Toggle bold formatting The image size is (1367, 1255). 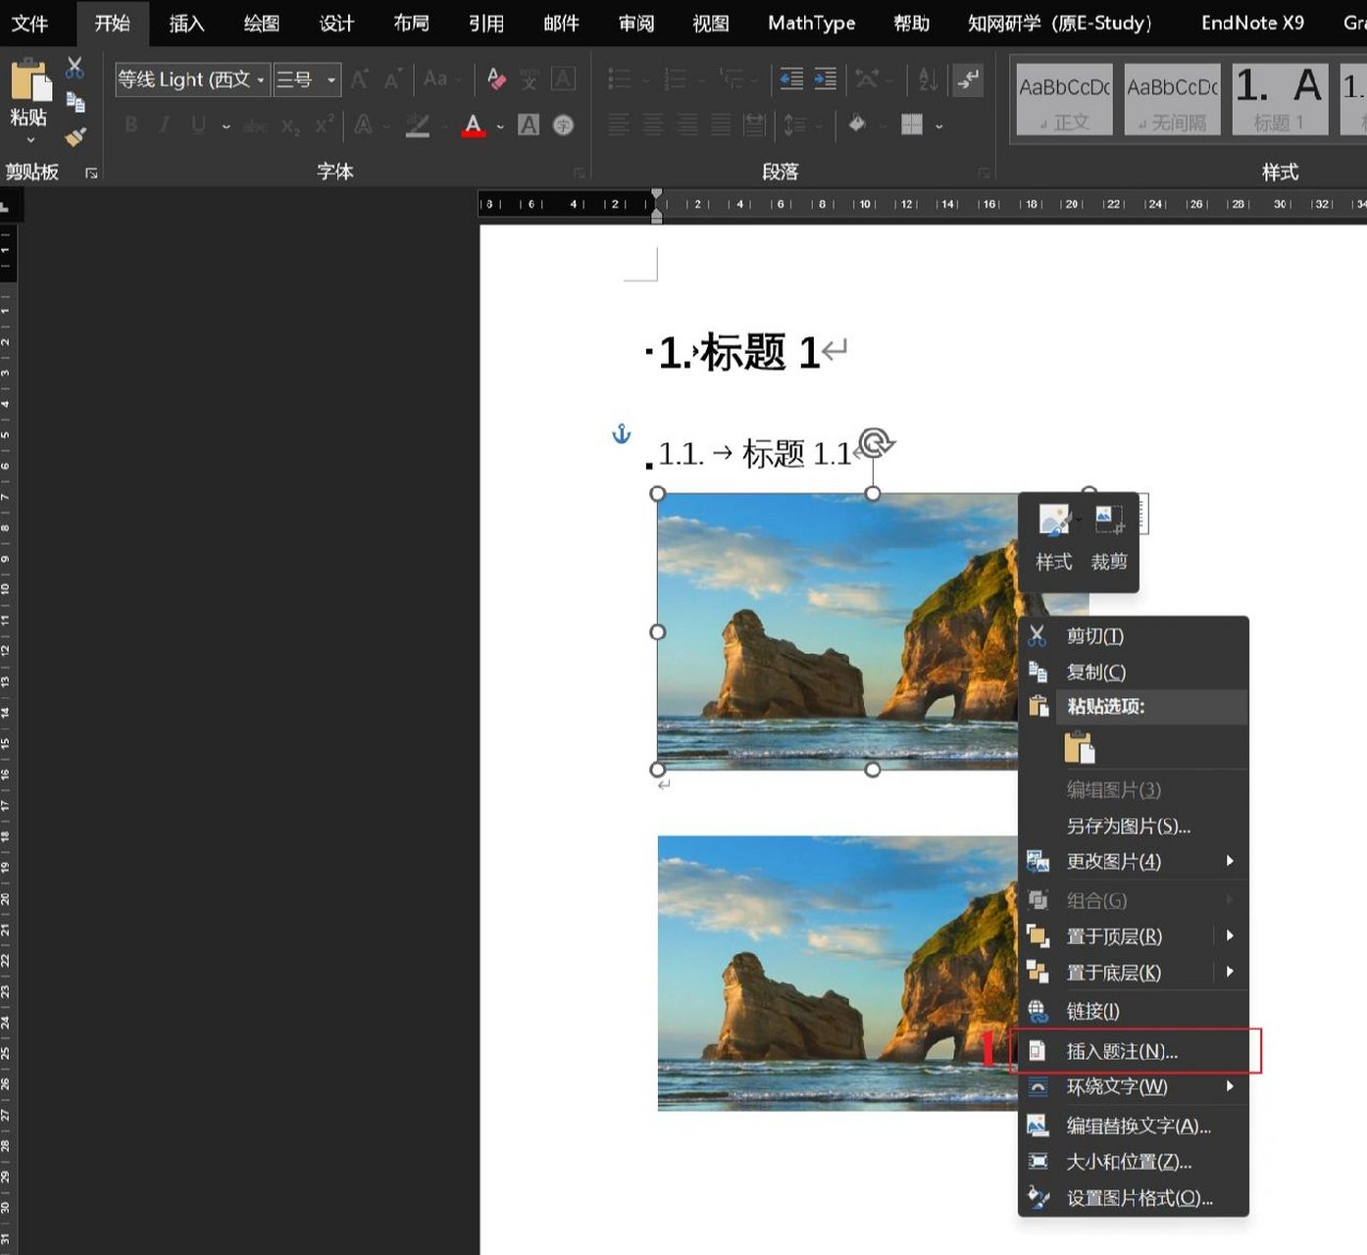130,125
